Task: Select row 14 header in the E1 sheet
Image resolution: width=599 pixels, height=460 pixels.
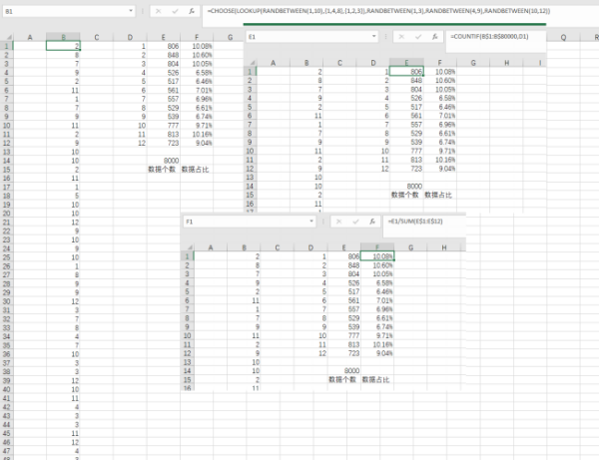Action: (250, 187)
